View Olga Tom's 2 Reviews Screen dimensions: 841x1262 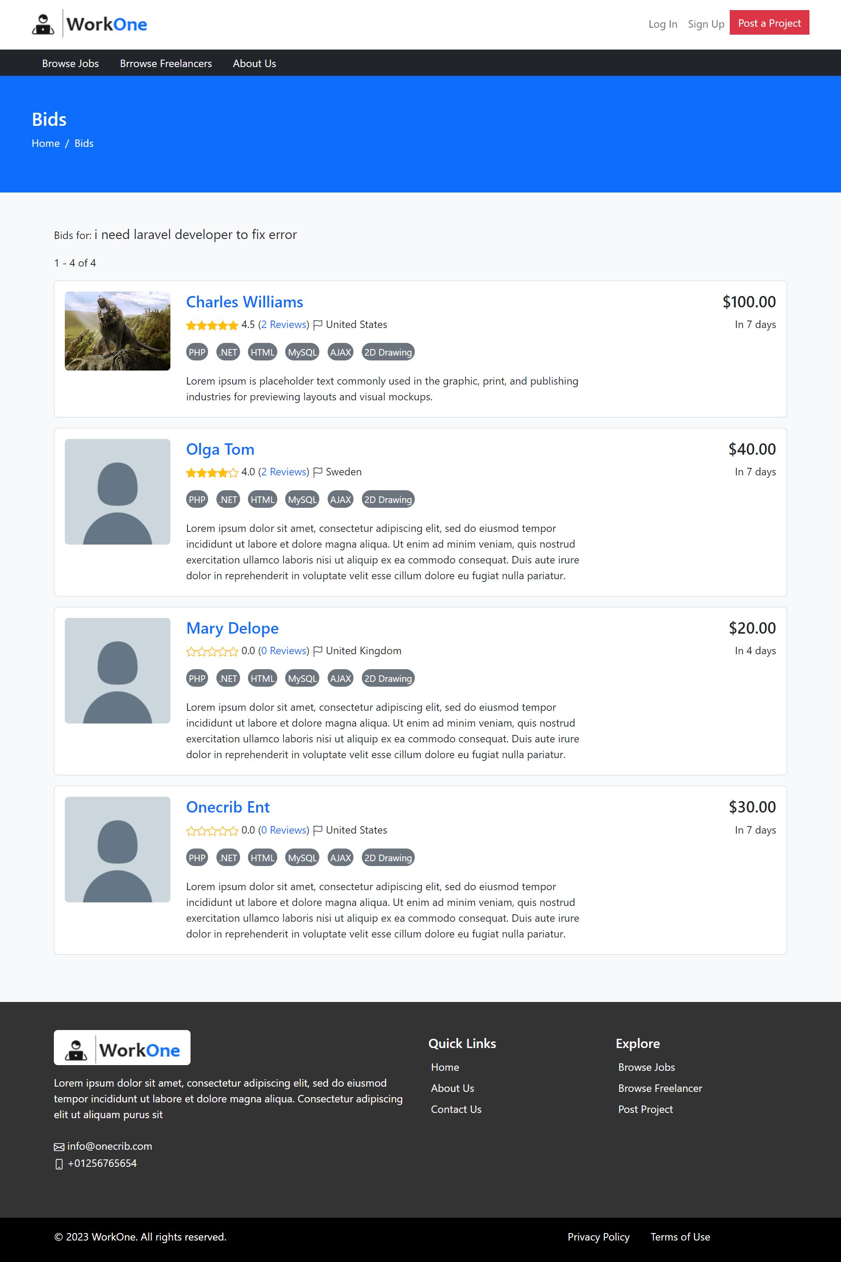tap(284, 472)
